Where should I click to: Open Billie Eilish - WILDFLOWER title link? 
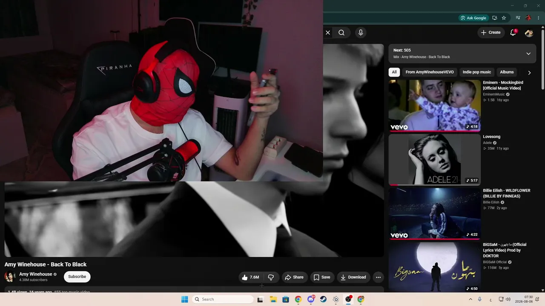tap(507, 193)
